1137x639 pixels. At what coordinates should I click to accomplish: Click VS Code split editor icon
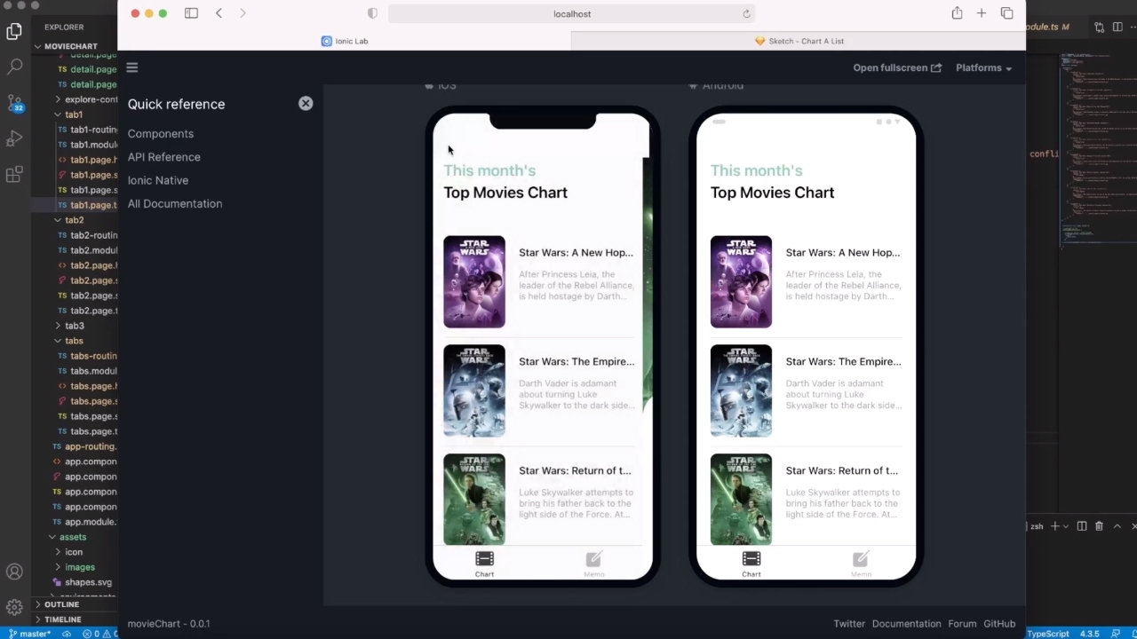[x=1117, y=28]
